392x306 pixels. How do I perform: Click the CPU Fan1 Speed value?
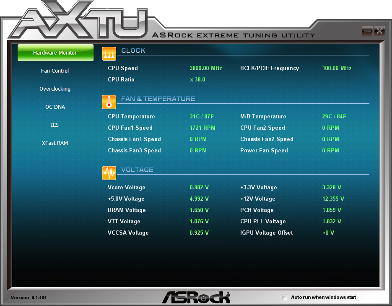202,128
